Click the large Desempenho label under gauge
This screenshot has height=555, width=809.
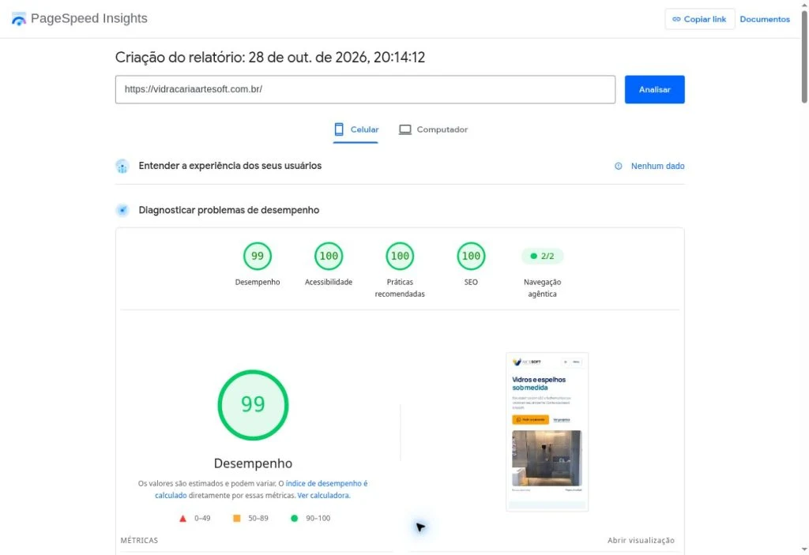pyautogui.click(x=253, y=463)
